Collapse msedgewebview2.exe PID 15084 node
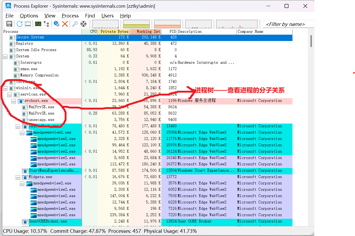355x236 pixels. [22, 133]
